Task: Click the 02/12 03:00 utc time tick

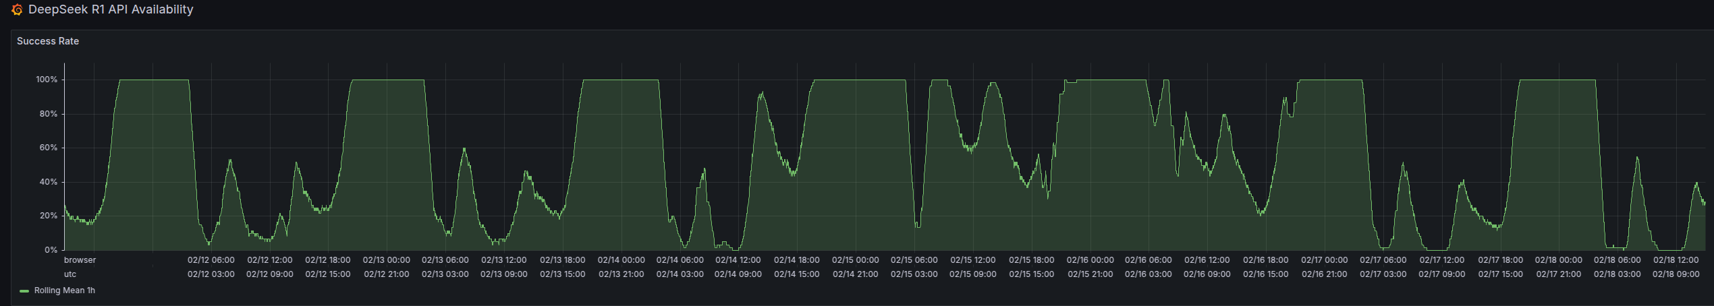Action: click(x=211, y=274)
